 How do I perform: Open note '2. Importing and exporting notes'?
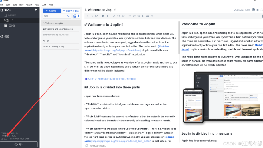61,29
